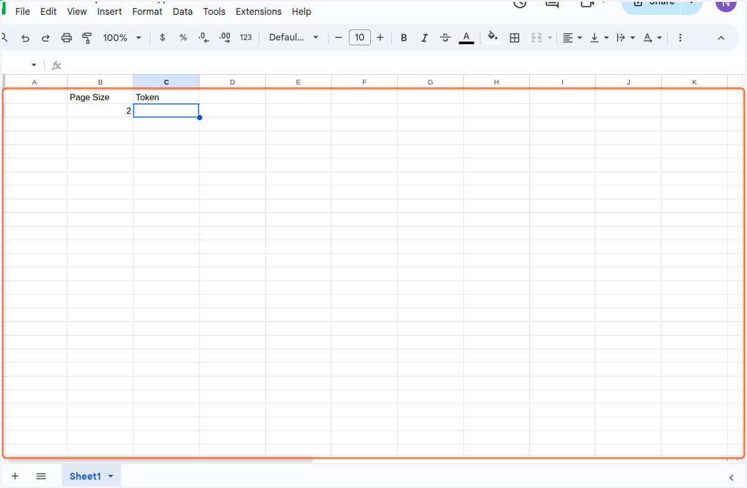The width and height of the screenshot is (747, 488).
Task: Open the Tools menu
Action: tap(214, 12)
